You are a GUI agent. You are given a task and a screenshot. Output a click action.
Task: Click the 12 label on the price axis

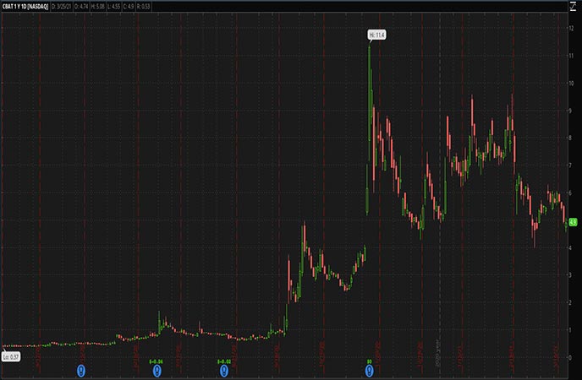click(x=572, y=29)
